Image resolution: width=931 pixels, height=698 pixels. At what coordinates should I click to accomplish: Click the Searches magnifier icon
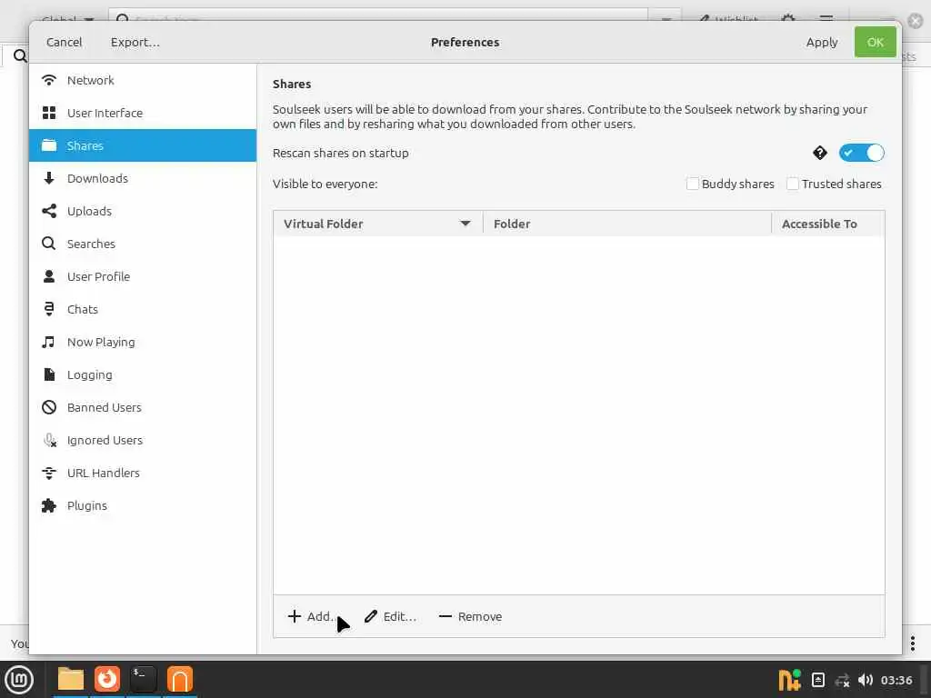pyautogui.click(x=49, y=244)
